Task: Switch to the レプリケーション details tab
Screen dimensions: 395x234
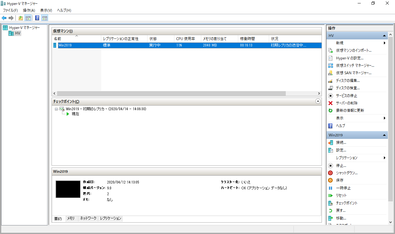Action: 110,218
